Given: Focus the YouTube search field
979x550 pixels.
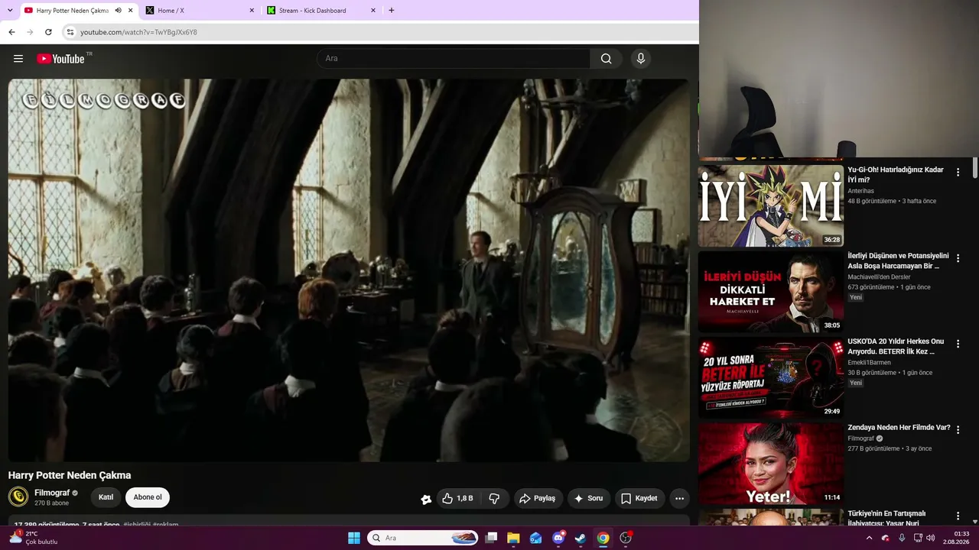Looking at the screenshot, I should [454, 59].
